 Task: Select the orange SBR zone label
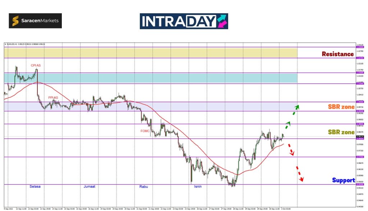point(341,107)
